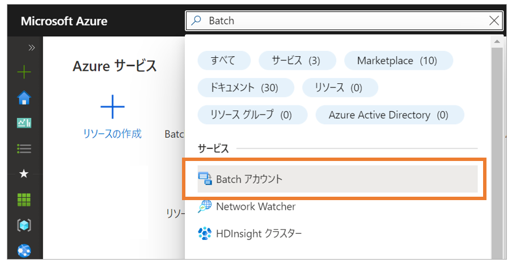This screenshot has height=267, width=512.
Task: Select the リソース (0) filter chip
Action: pyautogui.click(x=340, y=87)
